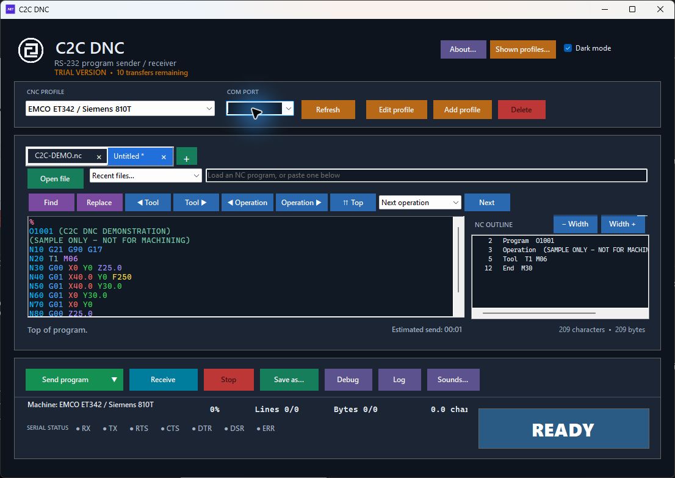Click Edit profile button
Viewport: 675px width, 478px height.
click(x=396, y=110)
